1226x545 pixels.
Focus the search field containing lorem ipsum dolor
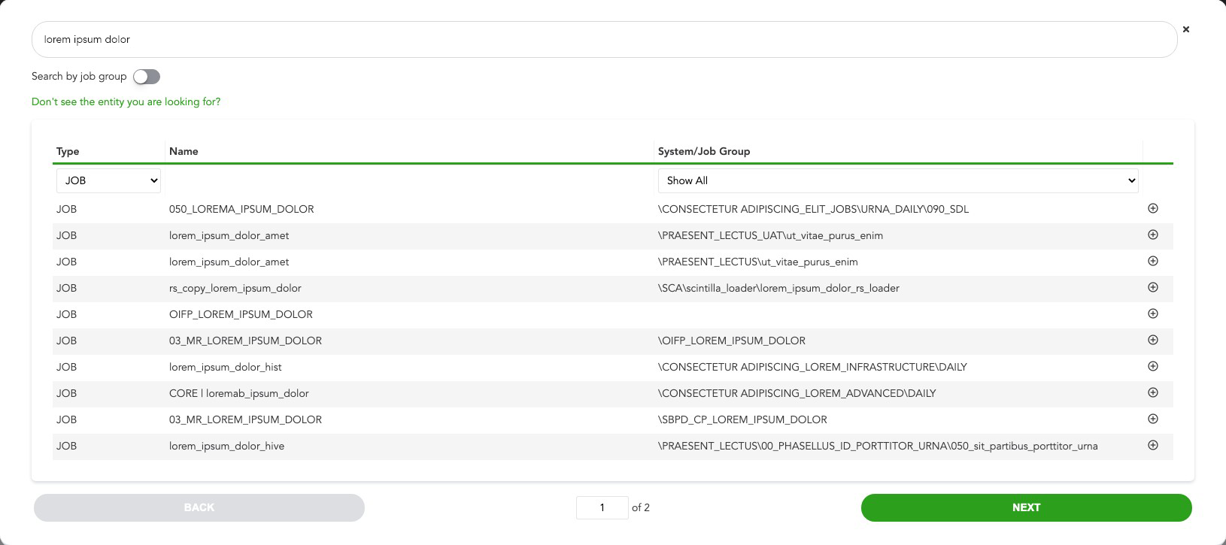point(604,39)
